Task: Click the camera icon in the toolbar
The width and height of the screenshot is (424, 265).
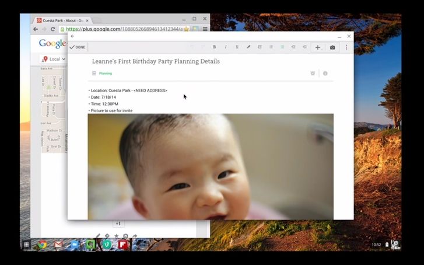Action: [332, 47]
